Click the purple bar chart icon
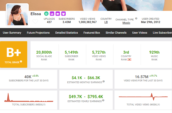This screenshot has height=113, width=172. pos(52,14)
